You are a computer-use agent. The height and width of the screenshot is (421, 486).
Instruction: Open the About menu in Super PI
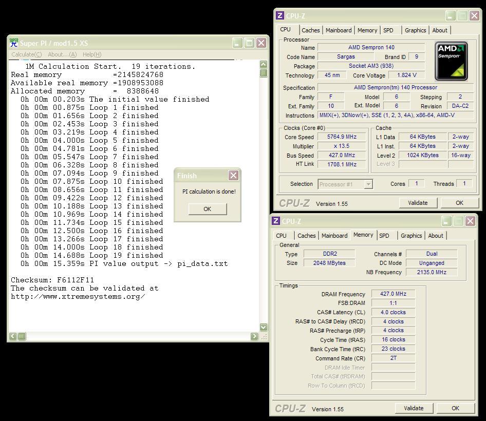(62, 54)
